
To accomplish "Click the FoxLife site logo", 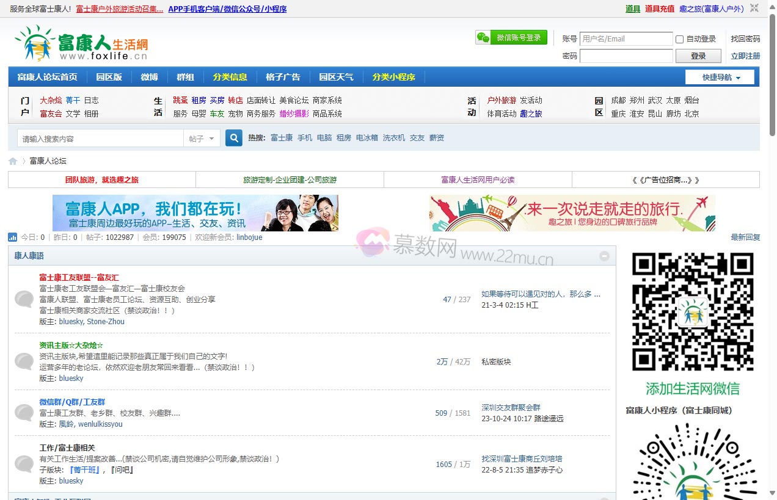I will coord(81,43).
